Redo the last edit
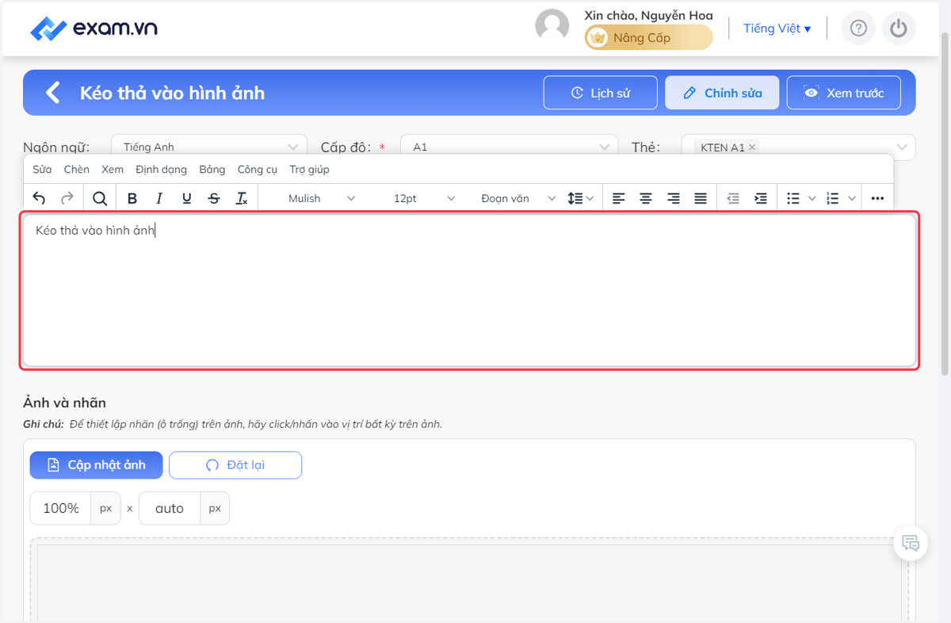 tap(67, 198)
